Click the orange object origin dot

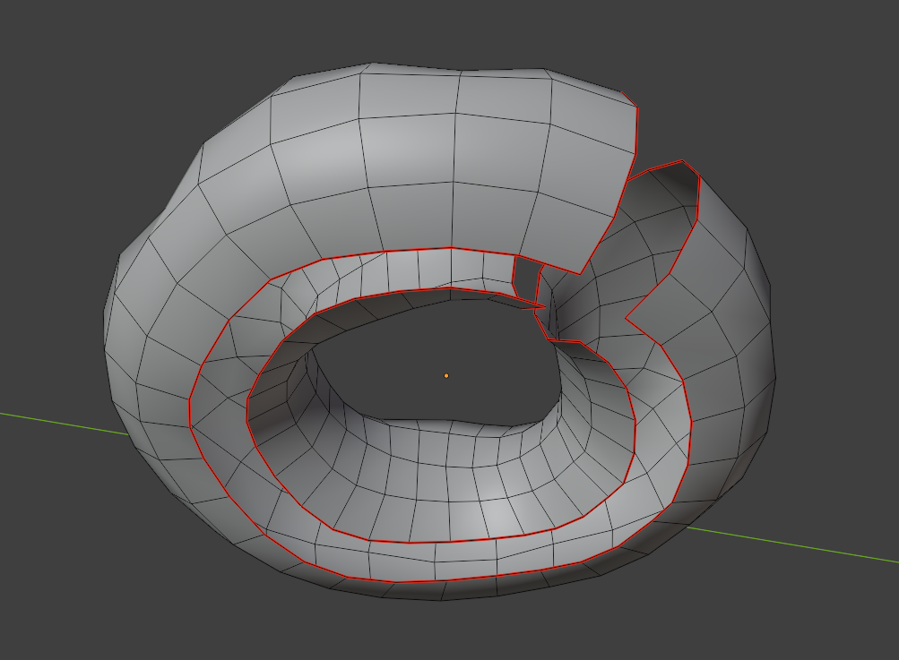[446, 376]
